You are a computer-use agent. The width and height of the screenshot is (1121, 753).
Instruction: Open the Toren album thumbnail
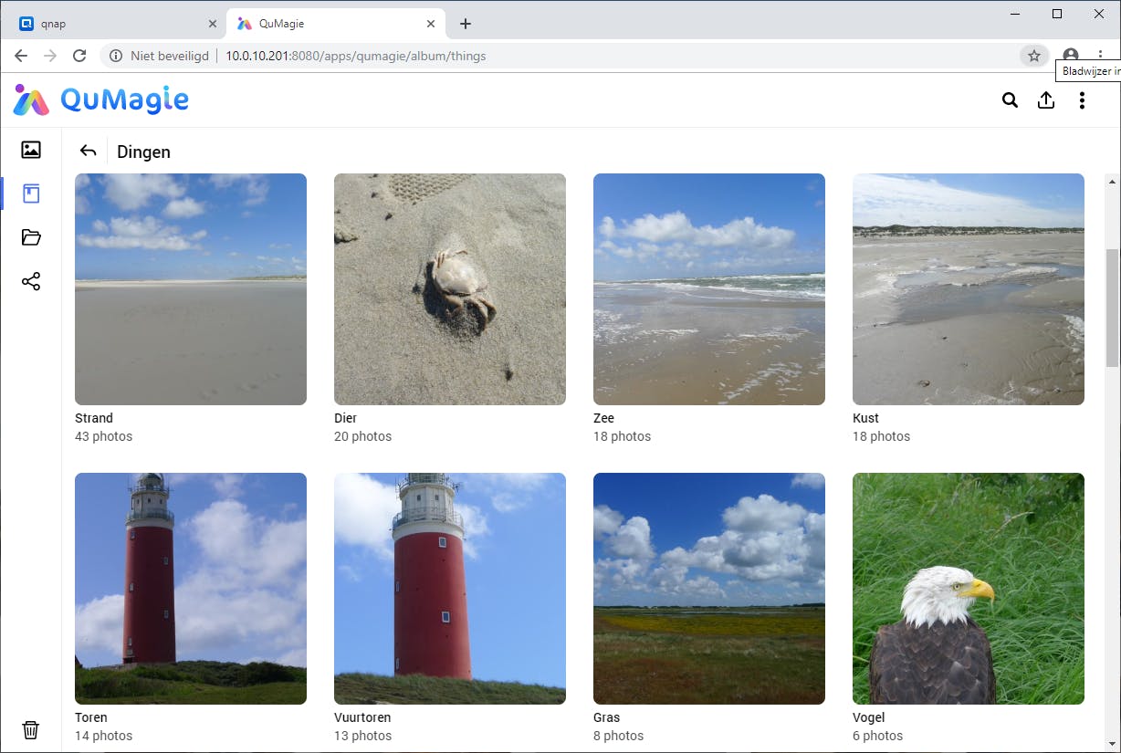(x=191, y=589)
